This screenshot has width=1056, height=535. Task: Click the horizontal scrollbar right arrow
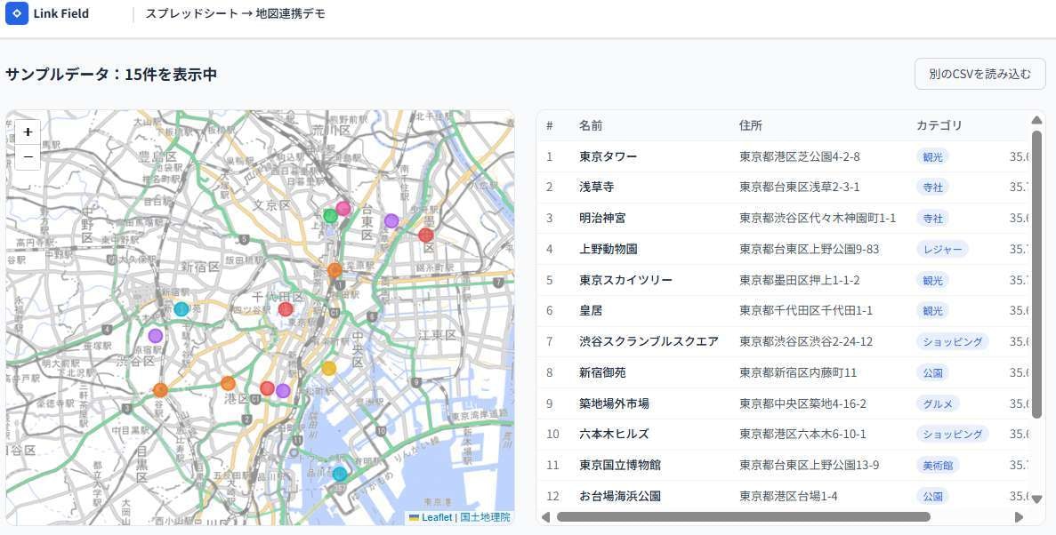pos(1019,517)
